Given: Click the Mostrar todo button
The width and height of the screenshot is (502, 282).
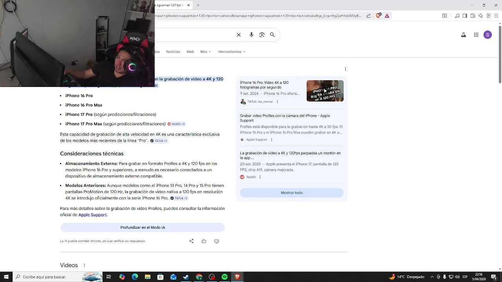Looking at the screenshot, I should point(291,193).
